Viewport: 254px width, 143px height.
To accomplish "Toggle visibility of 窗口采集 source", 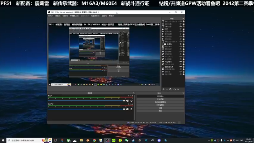I will pyautogui.click(x=180, y=24).
